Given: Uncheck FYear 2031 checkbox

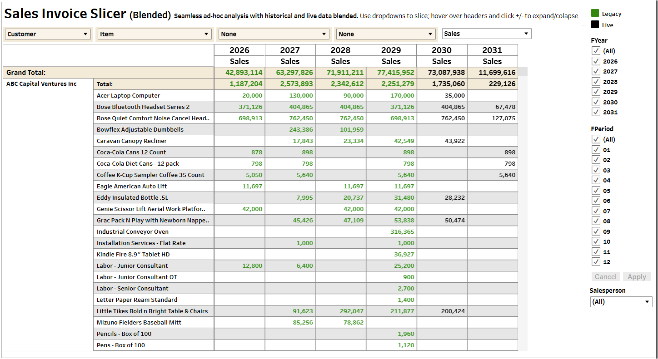Looking at the screenshot, I should click(x=596, y=112).
